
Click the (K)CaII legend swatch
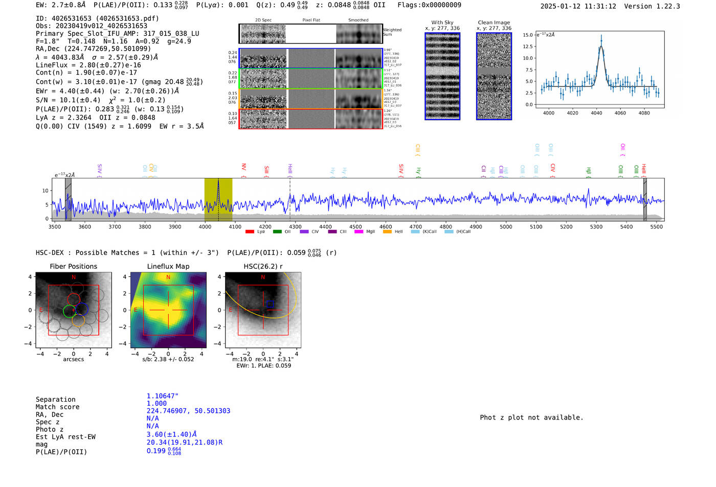415,231
